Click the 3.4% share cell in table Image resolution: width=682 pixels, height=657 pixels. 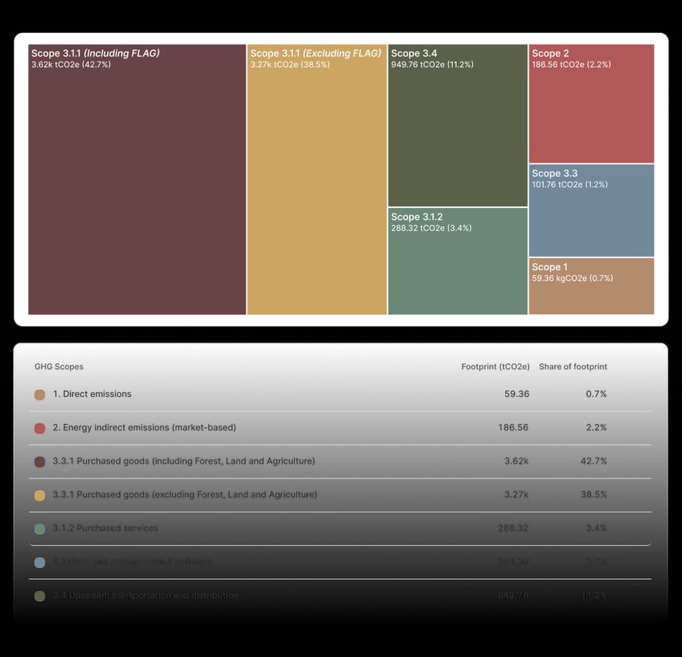tap(596, 528)
